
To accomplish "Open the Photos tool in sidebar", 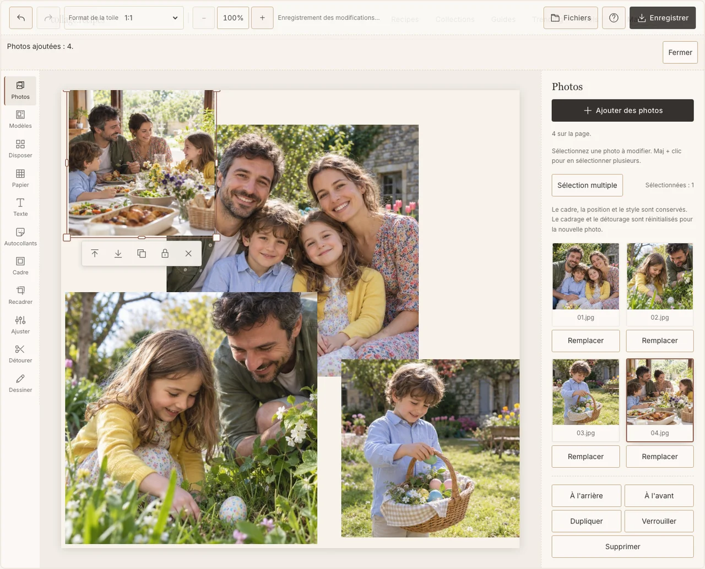I will coord(20,90).
